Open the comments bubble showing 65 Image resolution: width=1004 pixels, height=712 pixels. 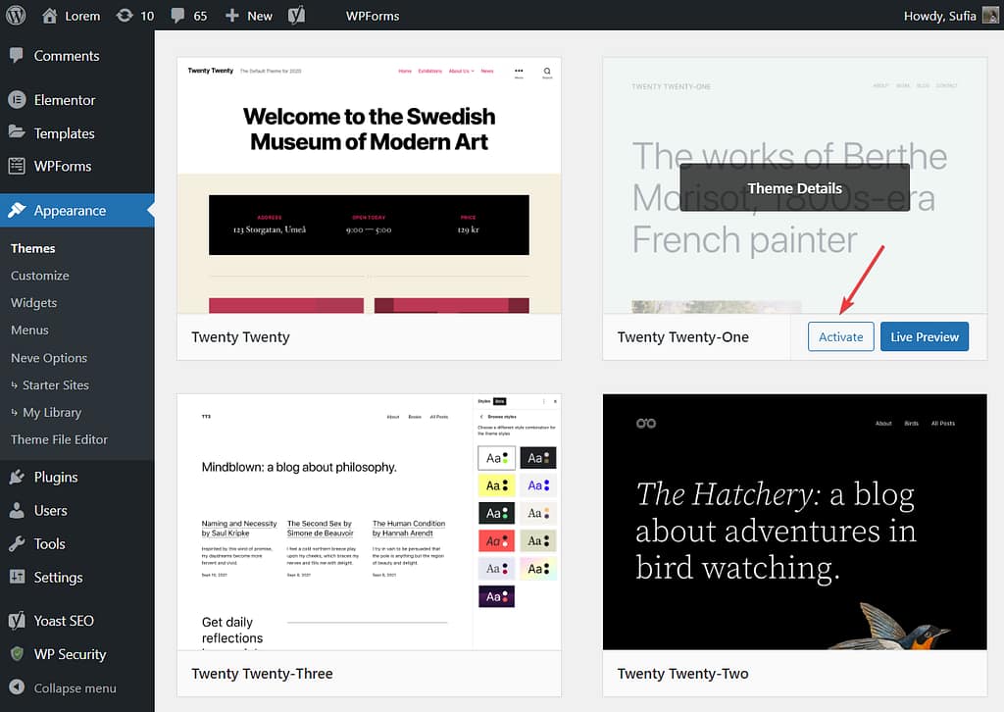[177, 16]
